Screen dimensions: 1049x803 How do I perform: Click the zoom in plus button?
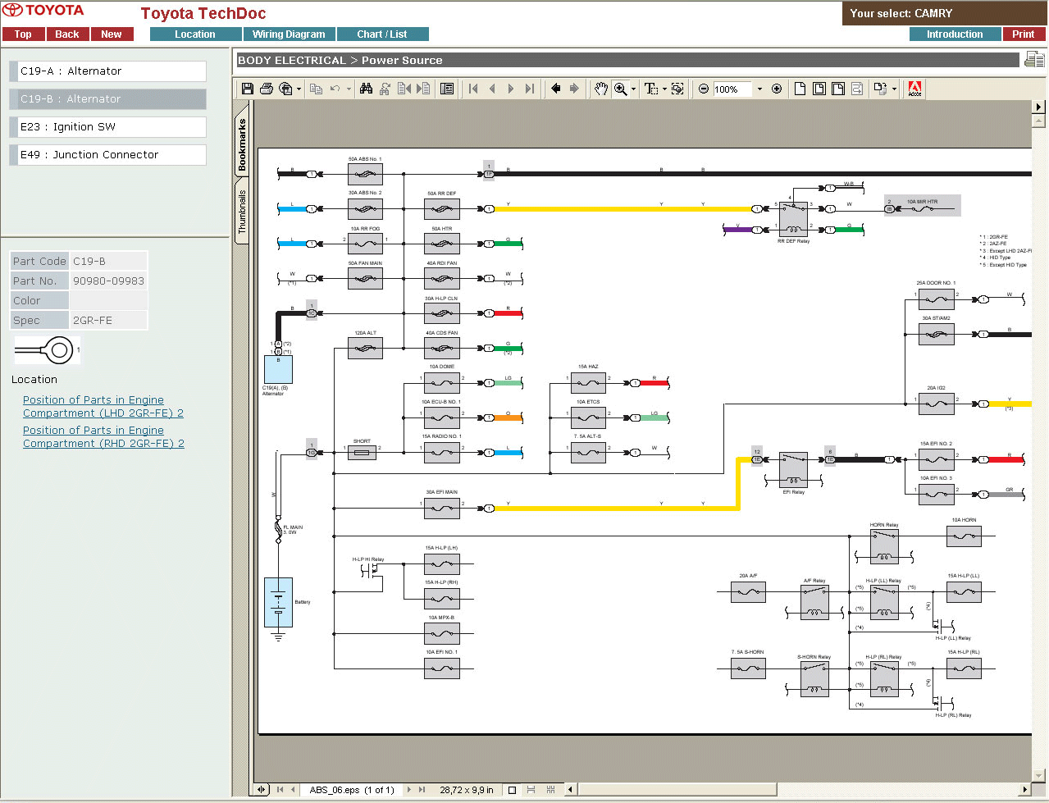coord(777,89)
